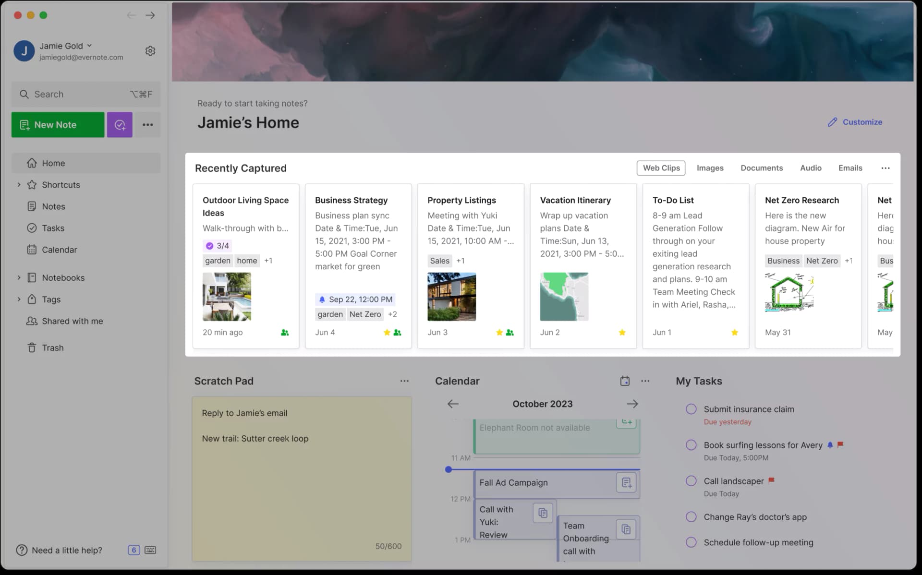
Task: Mark Submit insurance claim task complete
Action: point(691,409)
